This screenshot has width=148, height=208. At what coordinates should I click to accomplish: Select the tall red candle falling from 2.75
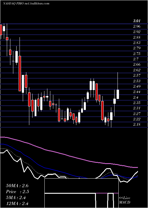tap(20, 73)
